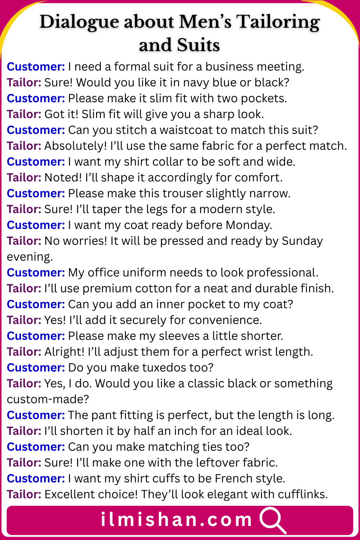Click the reply mentioning premium cotton
Viewport: 360px width, 540px height.
click(x=189, y=288)
